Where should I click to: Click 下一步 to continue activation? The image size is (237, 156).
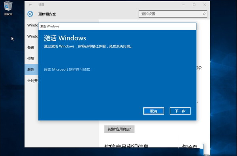180,111
